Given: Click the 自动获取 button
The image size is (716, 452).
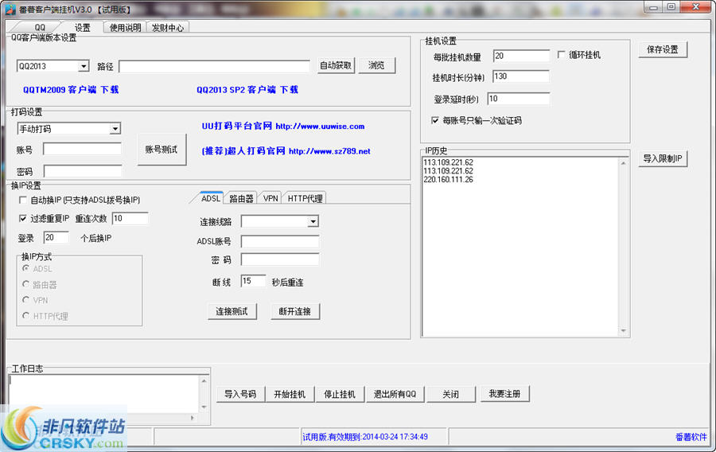Looking at the screenshot, I should tap(336, 66).
